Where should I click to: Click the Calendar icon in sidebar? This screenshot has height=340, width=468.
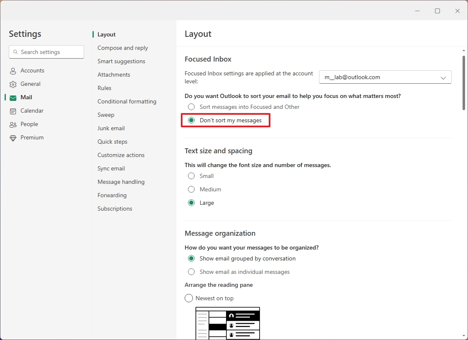coord(13,111)
